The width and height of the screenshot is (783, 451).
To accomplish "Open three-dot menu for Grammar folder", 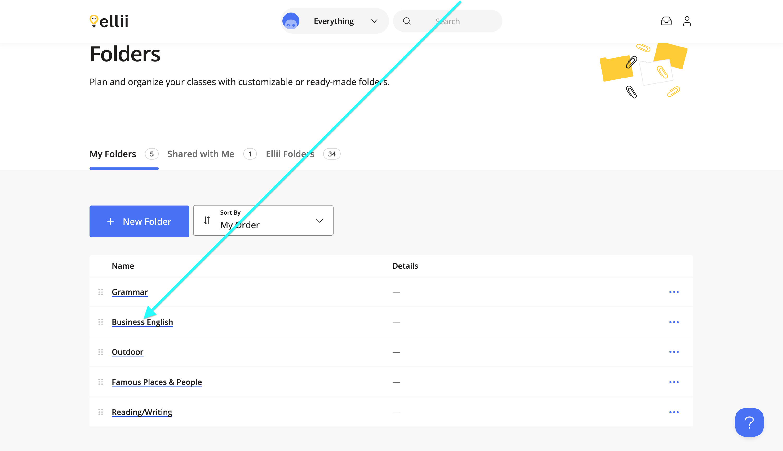I will (x=674, y=292).
